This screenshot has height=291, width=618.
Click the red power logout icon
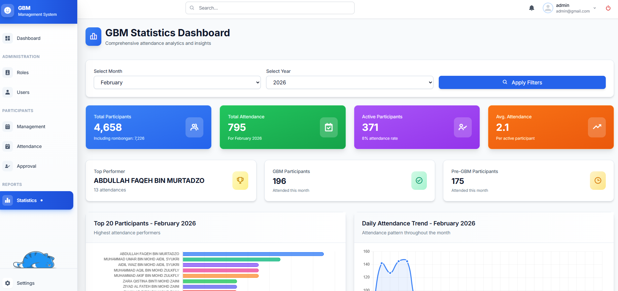tap(608, 8)
